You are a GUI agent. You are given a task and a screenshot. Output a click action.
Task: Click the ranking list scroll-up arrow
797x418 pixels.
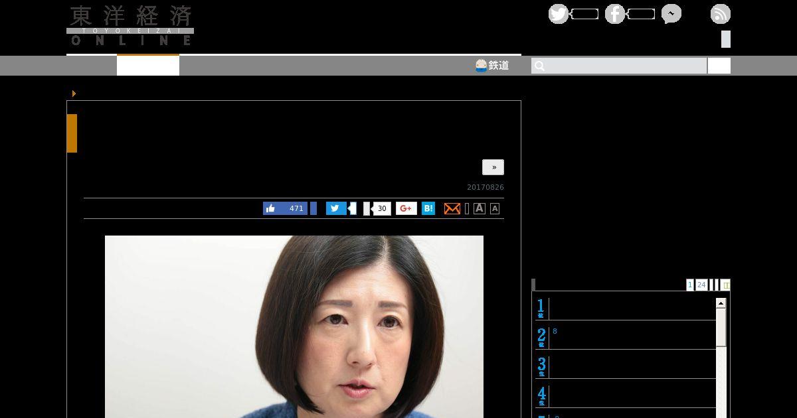pyautogui.click(x=721, y=303)
